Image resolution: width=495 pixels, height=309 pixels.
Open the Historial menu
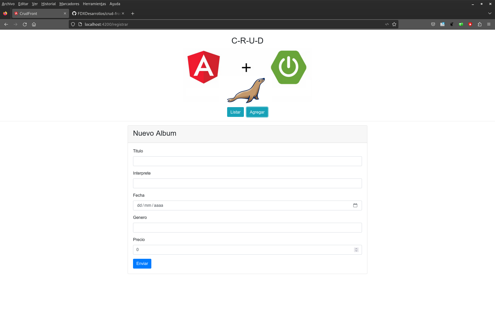point(48,4)
